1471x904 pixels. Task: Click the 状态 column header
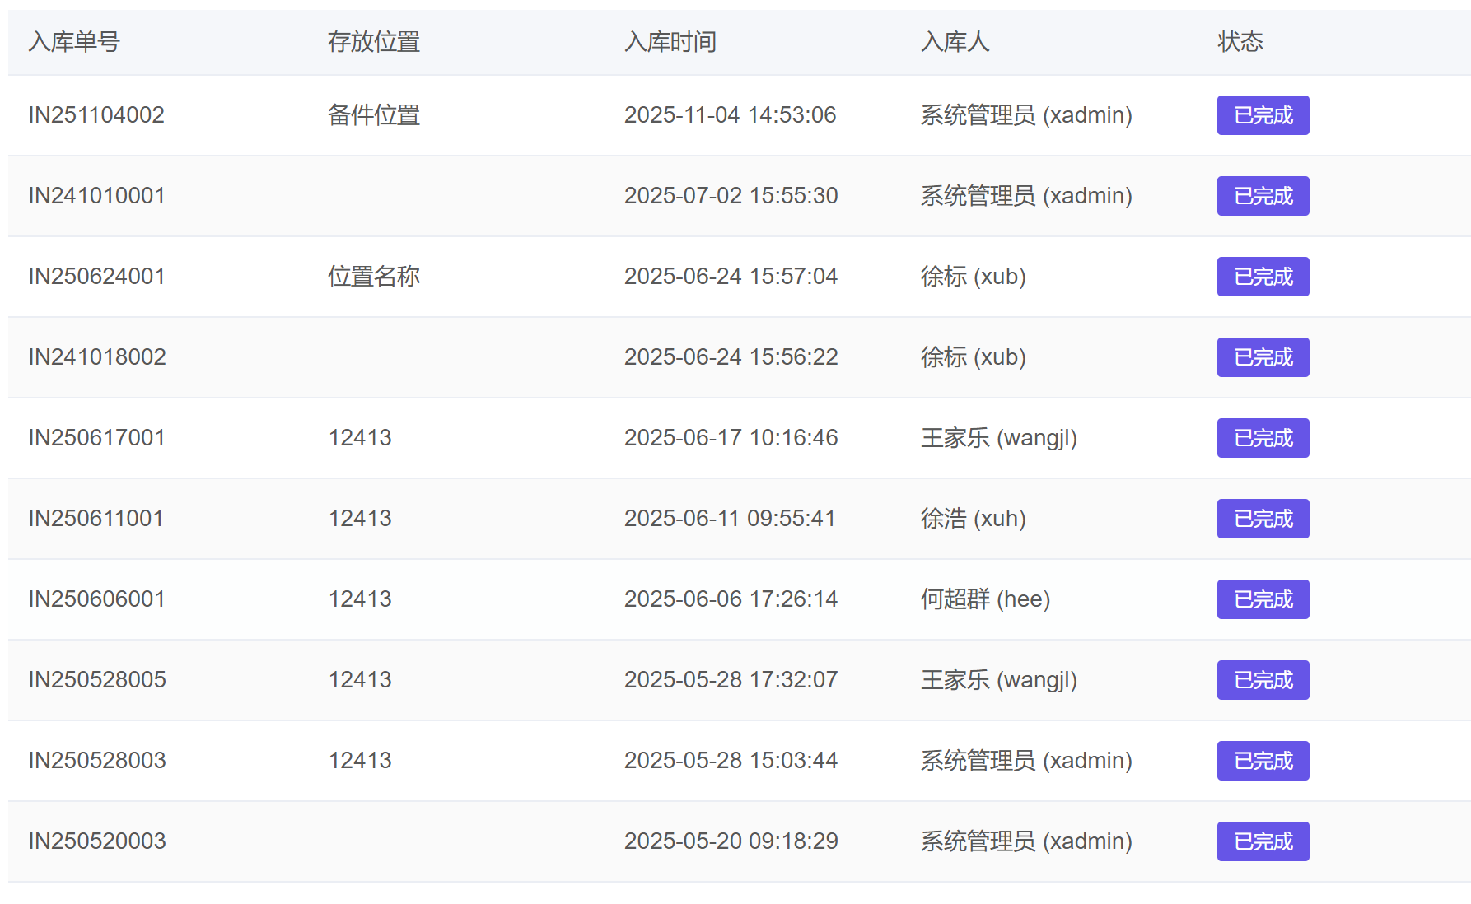coord(1240,42)
